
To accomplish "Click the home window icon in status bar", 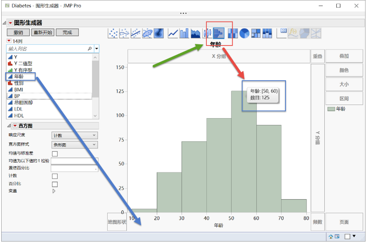I will pyautogui.click(x=331, y=237).
